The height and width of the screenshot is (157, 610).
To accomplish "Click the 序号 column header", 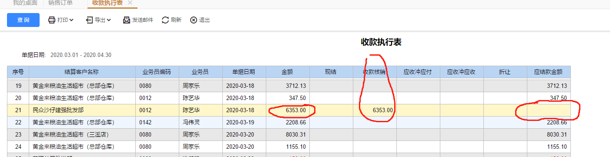I will (18, 72).
